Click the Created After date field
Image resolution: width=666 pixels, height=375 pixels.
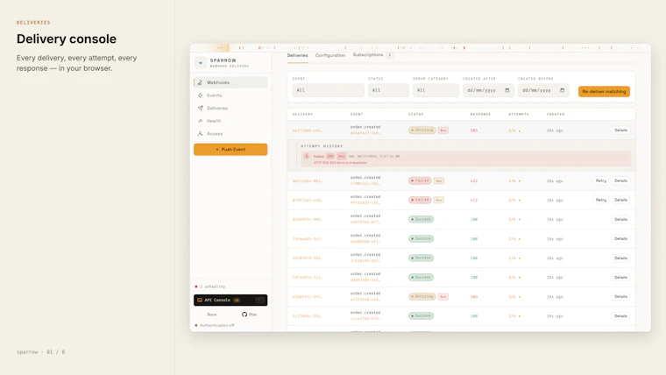point(488,90)
